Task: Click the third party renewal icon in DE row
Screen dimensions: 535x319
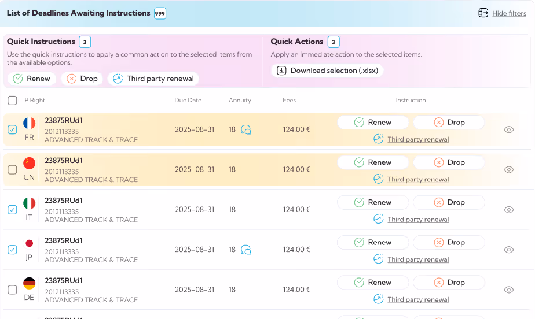Action: click(x=379, y=299)
